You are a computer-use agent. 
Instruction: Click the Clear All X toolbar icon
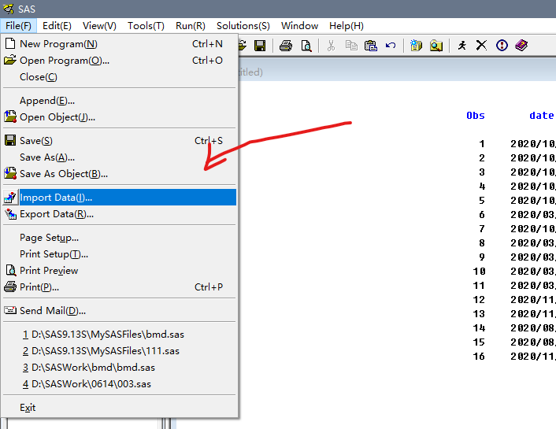click(x=481, y=46)
